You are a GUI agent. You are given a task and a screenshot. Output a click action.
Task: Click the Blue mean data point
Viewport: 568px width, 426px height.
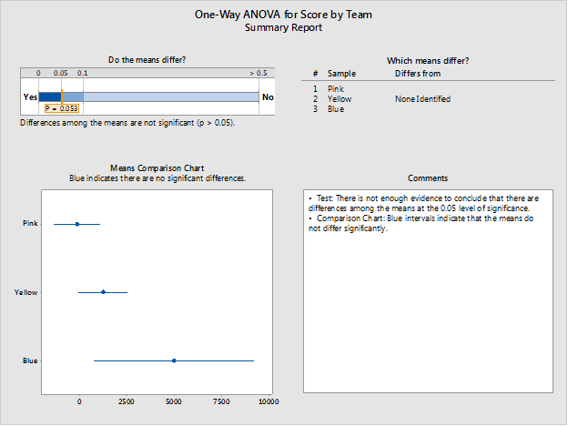[174, 361]
